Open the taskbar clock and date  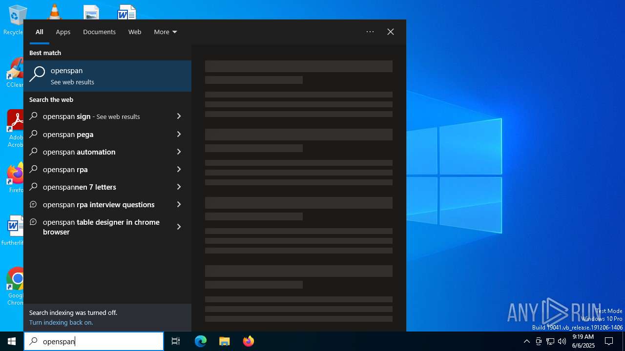coord(583,341)
